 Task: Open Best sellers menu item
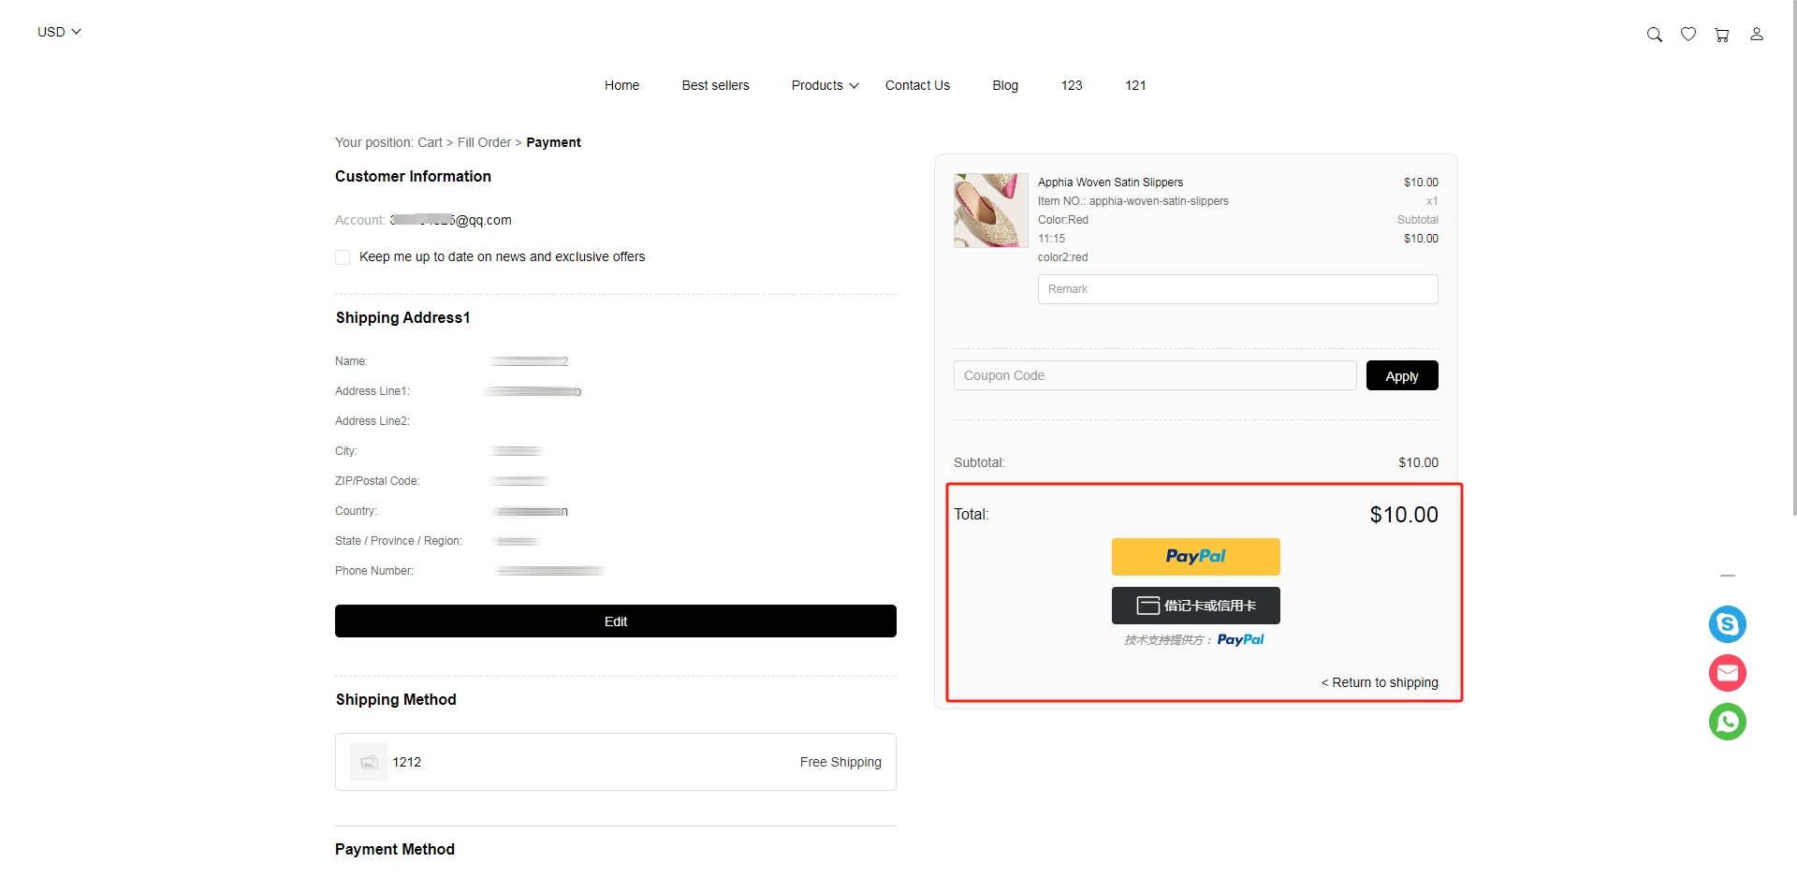point(715,85)
